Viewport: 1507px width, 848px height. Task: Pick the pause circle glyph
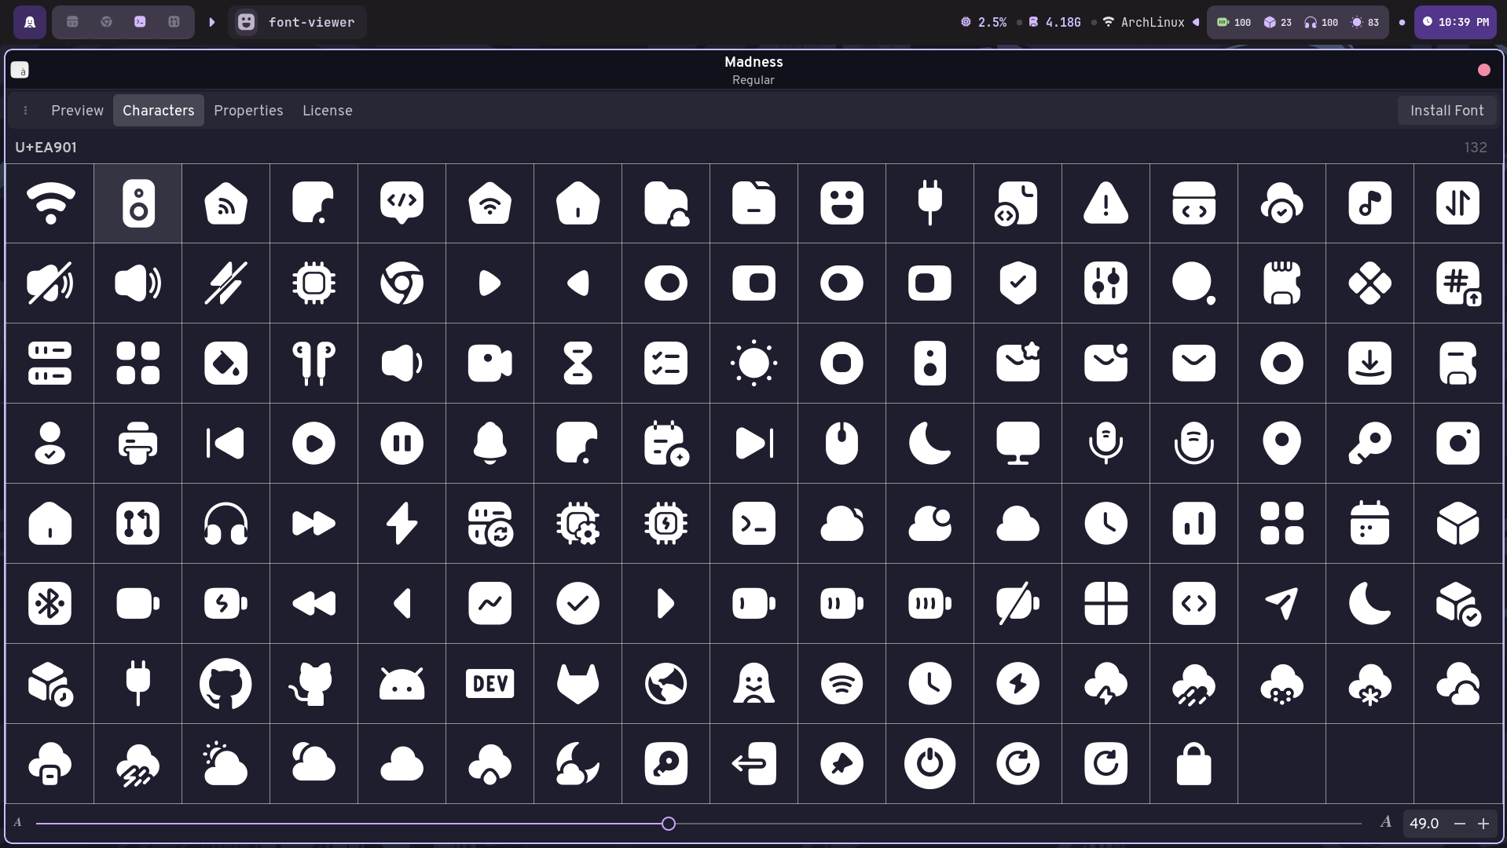[x=402, y=444]
